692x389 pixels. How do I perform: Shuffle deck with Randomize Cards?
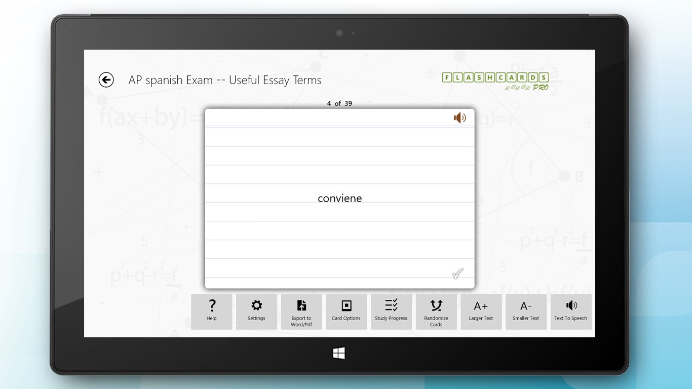(x=436, y=312)
